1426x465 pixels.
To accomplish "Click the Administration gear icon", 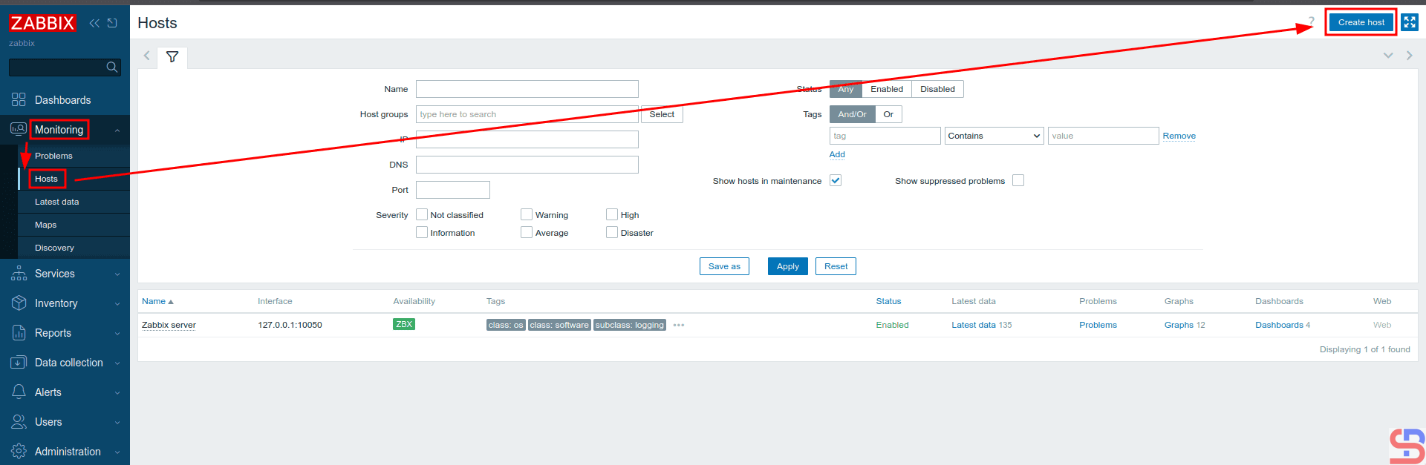I will tap(19, 452).
